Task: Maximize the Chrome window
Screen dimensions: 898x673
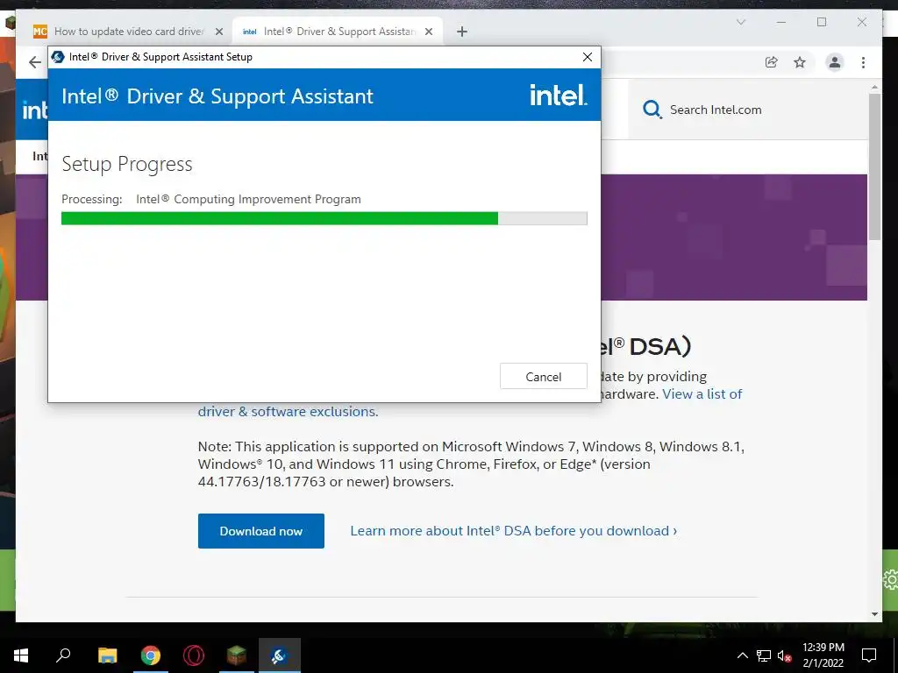Action: tap(822, 22)
